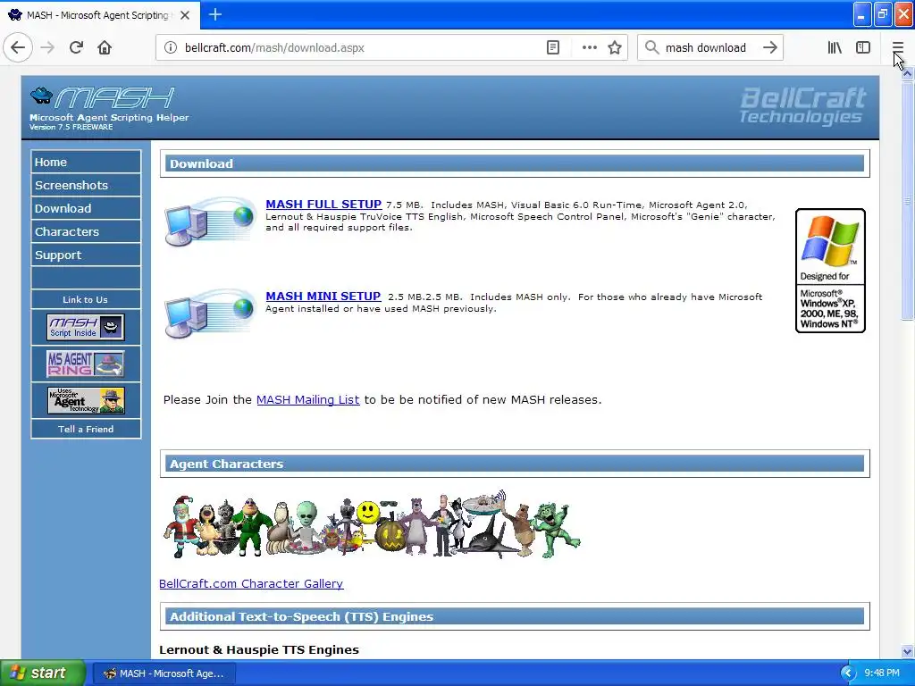Click the scrollbar down arrow
This screenshot has width=915, height=686.
click(907, 651)
